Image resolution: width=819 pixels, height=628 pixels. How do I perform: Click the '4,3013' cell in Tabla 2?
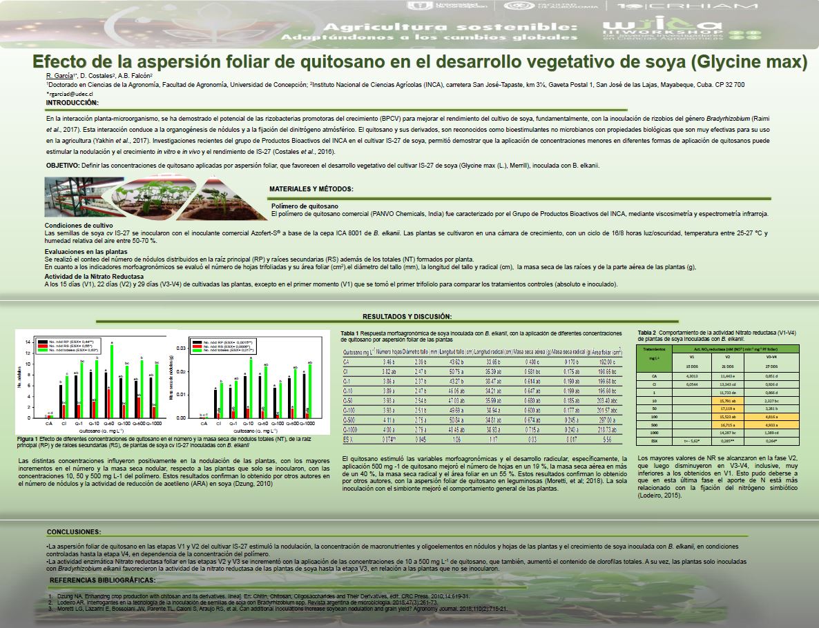(x=691, y=376)
